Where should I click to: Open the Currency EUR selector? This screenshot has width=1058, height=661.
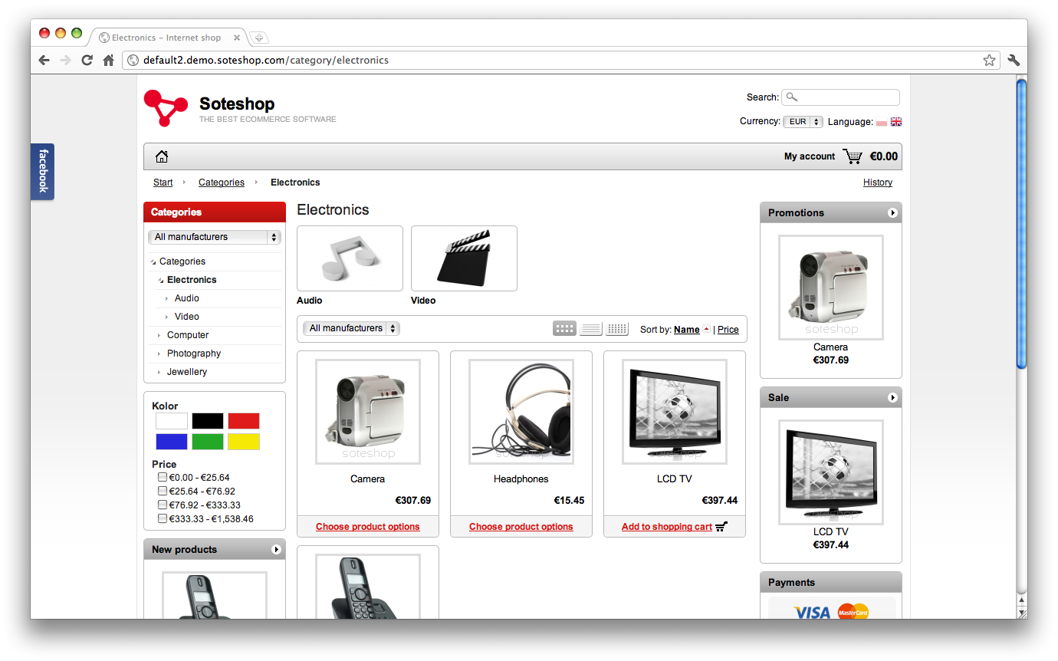[x=802, y=121]
